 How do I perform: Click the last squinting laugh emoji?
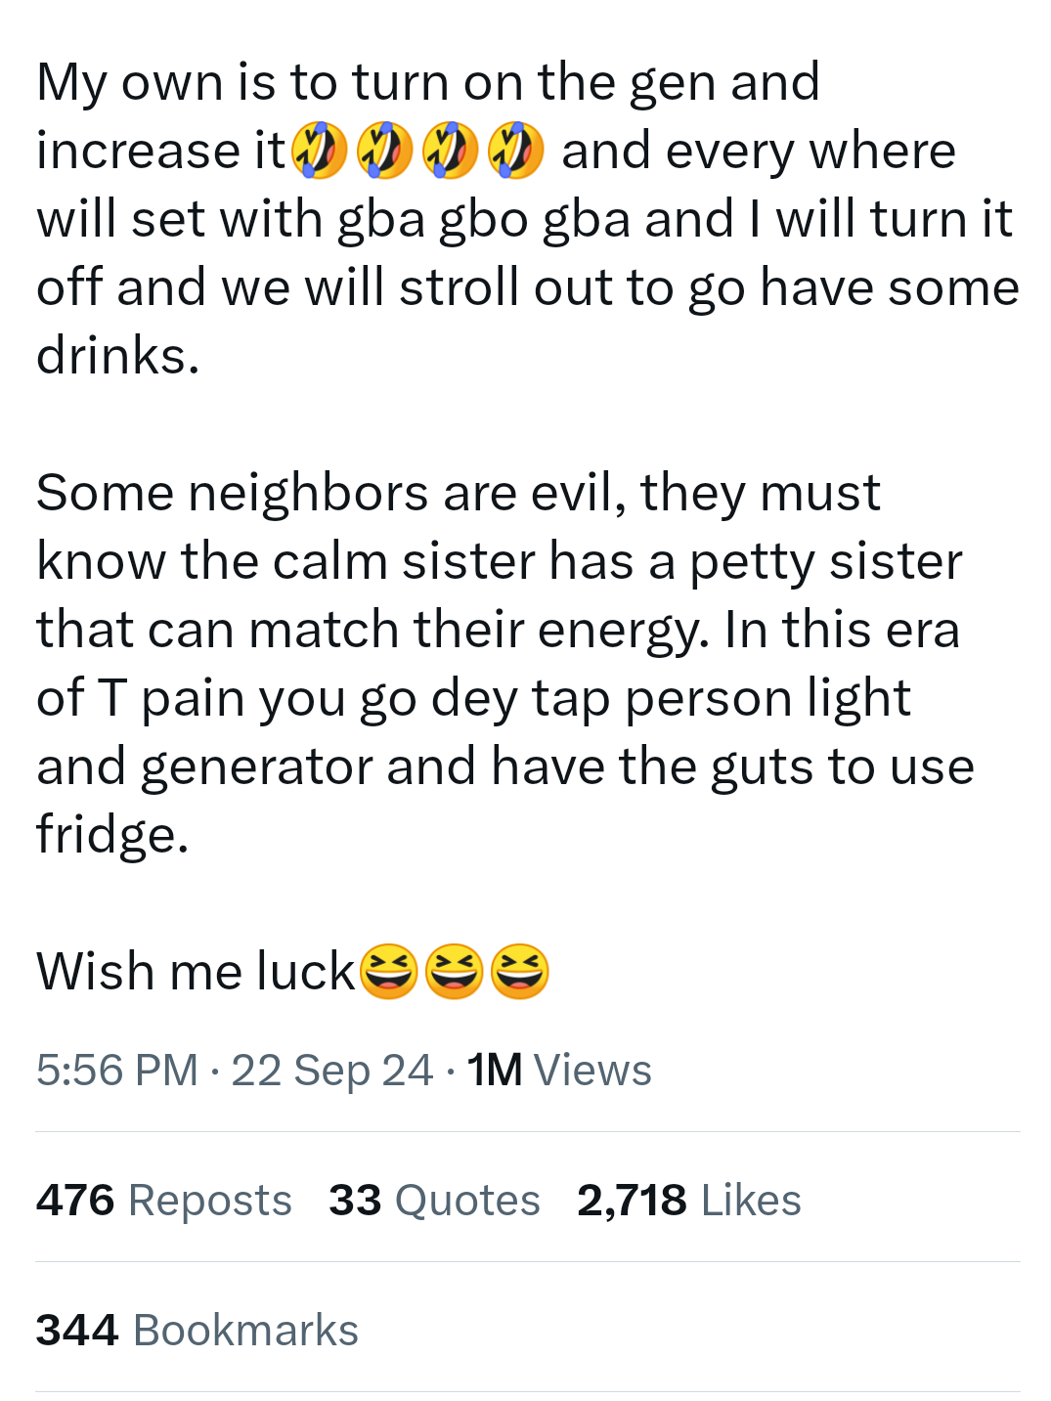click(x=519, y=972)
